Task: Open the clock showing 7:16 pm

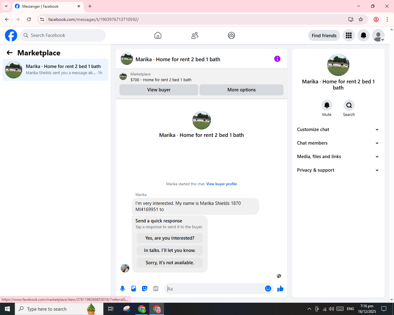Action: click(367, 309)
